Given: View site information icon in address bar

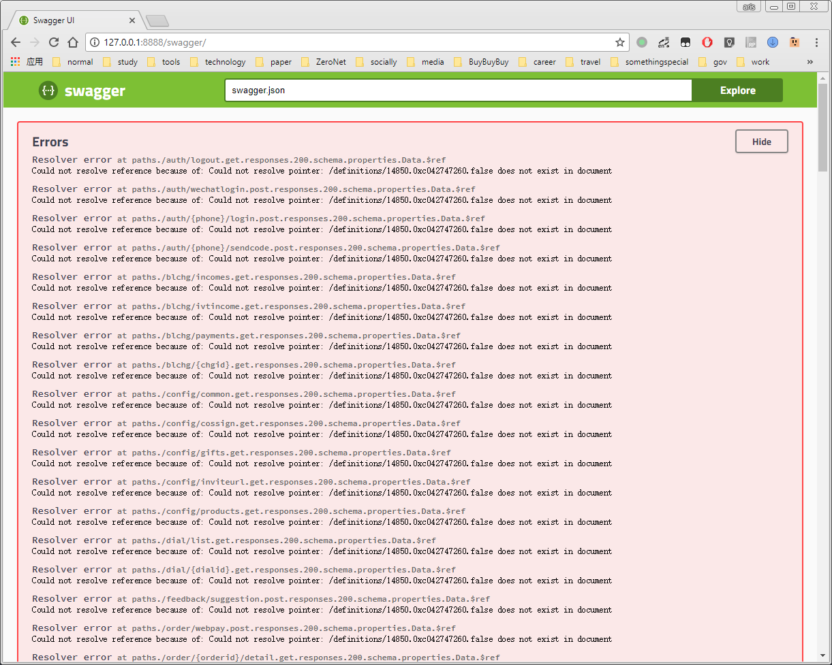Looking at the screenshot, I should click(x=94, y=42).
